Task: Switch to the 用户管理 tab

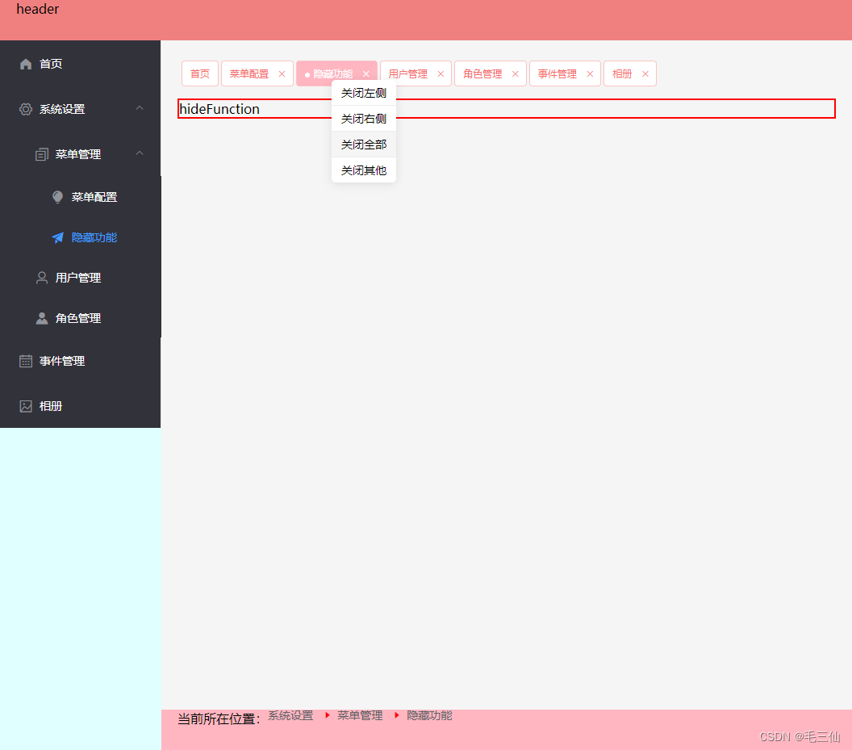Action: click(408, 73)
